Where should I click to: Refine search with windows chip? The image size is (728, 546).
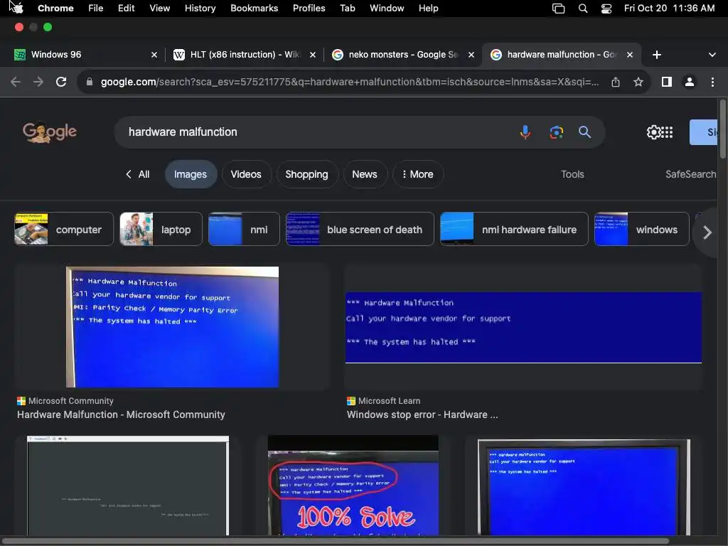[642, 230]
